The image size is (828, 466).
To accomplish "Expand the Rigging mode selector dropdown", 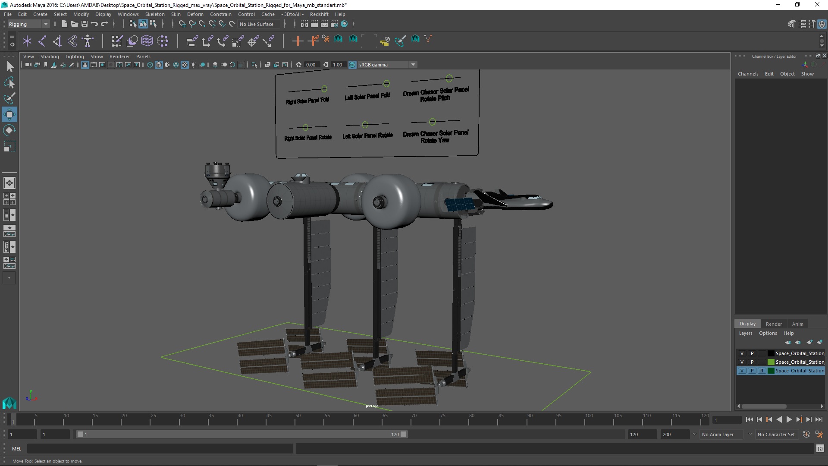I will tap(45, 24).
